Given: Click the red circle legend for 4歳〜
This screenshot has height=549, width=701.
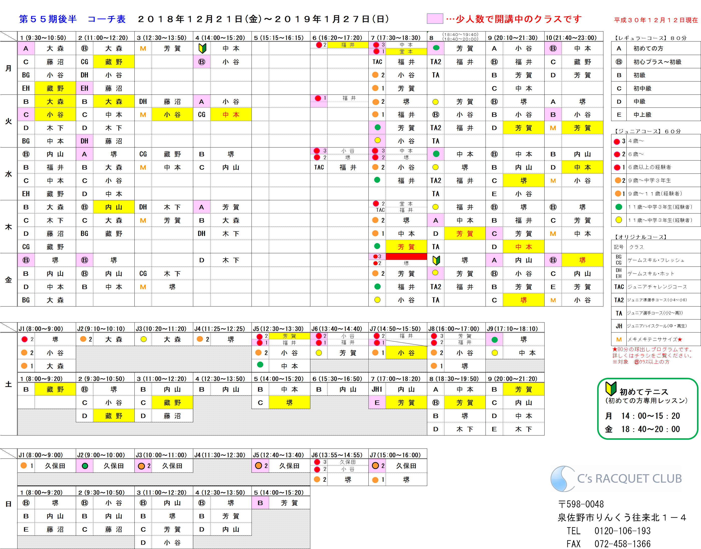Looking at the screenshot, I should click(617, 141).
